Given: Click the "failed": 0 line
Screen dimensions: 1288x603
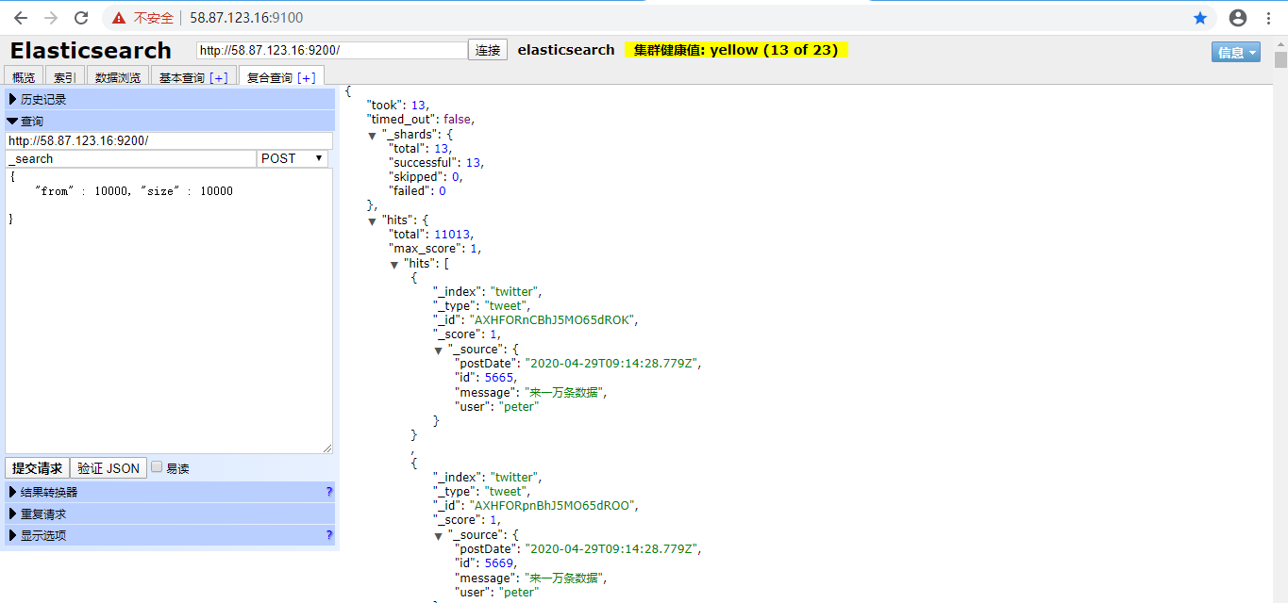Looking at the screenshot, I should pyautogui.click(x=417, y=190).
